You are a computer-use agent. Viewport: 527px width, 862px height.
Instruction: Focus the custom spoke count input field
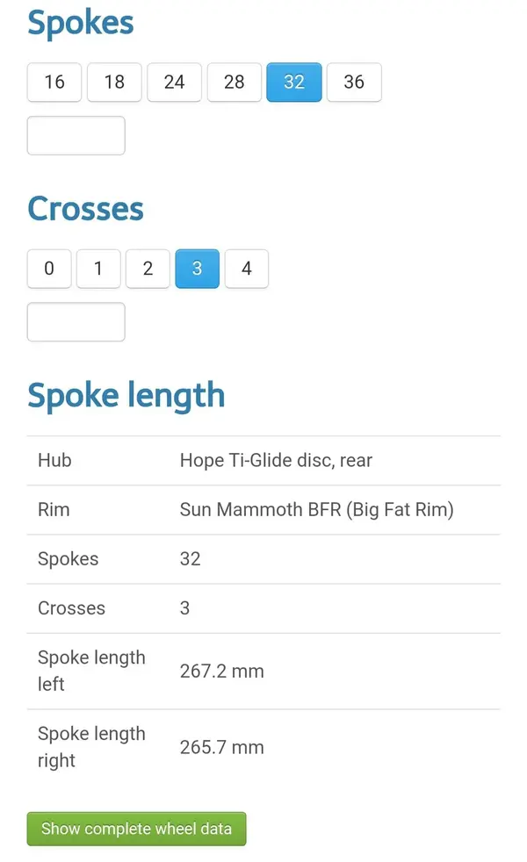[76, 135]
